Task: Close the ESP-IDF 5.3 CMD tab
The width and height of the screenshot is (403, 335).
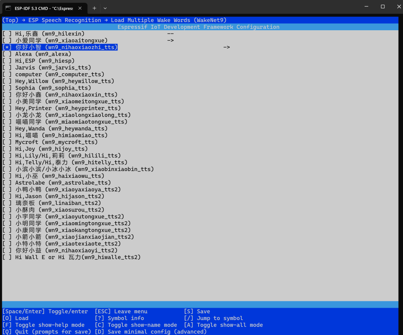Action: 80,8
